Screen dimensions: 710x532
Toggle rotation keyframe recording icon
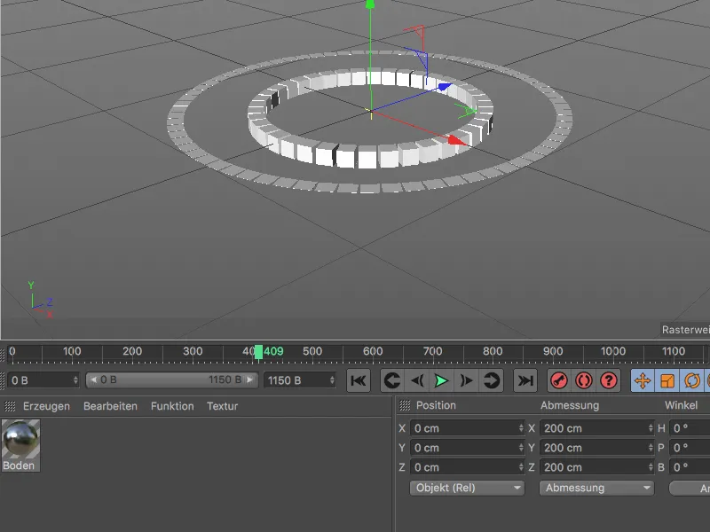(x=692, y=380)
